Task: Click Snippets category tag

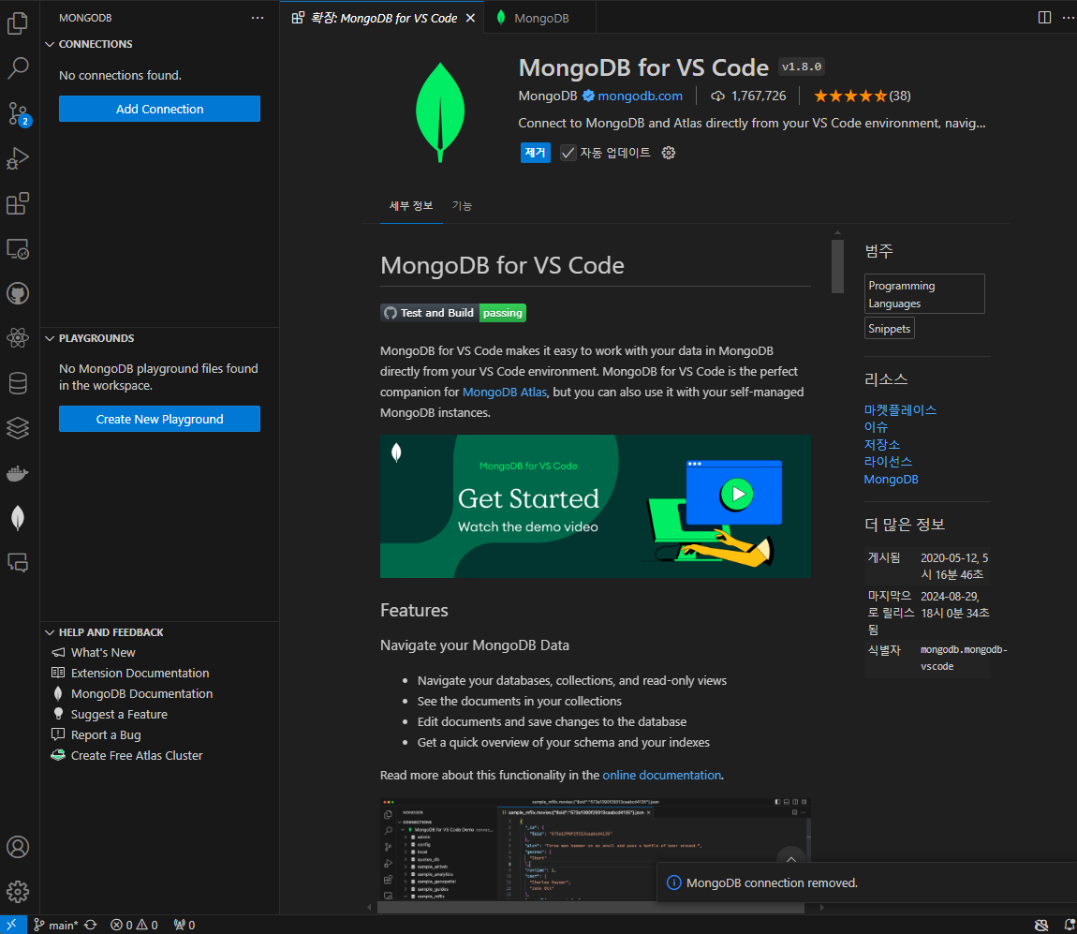Action: click(x=889, y=329)
